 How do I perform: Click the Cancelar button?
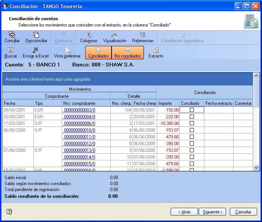[x=243, y=212]
